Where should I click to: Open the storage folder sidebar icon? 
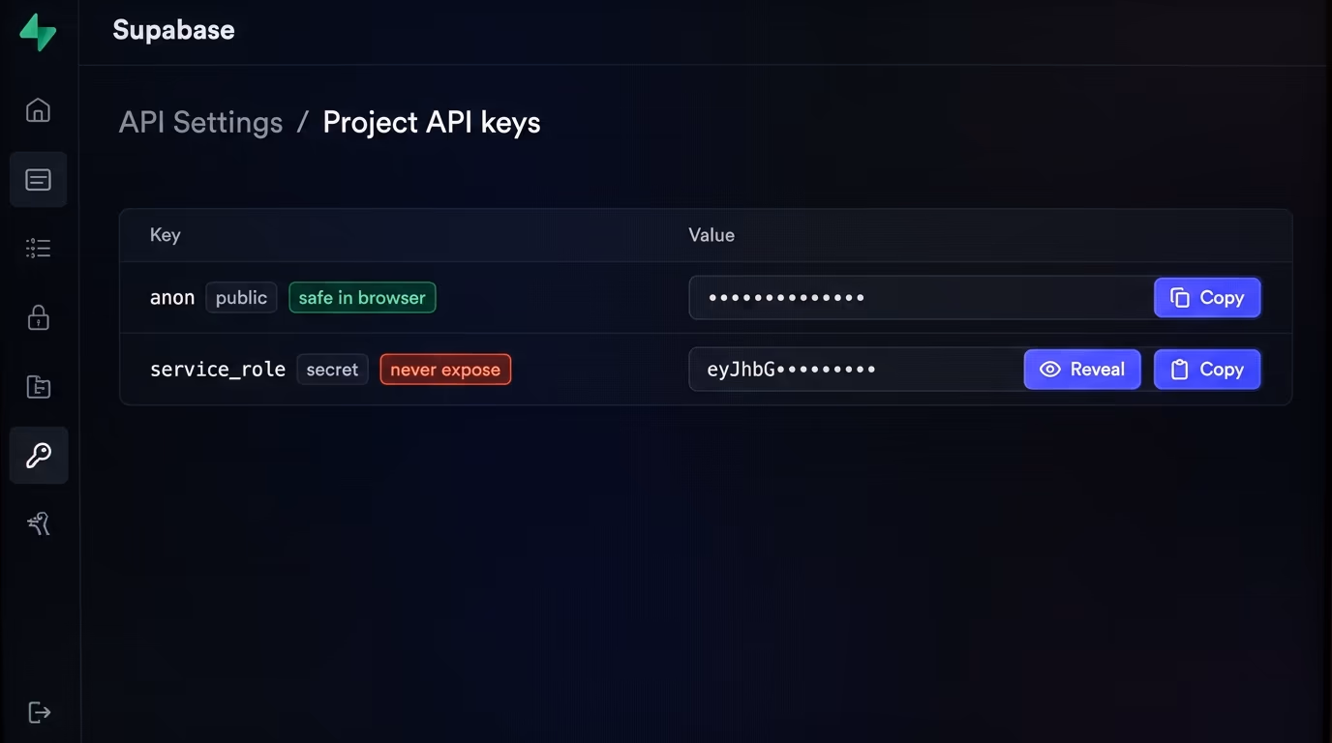click(38, 387)
